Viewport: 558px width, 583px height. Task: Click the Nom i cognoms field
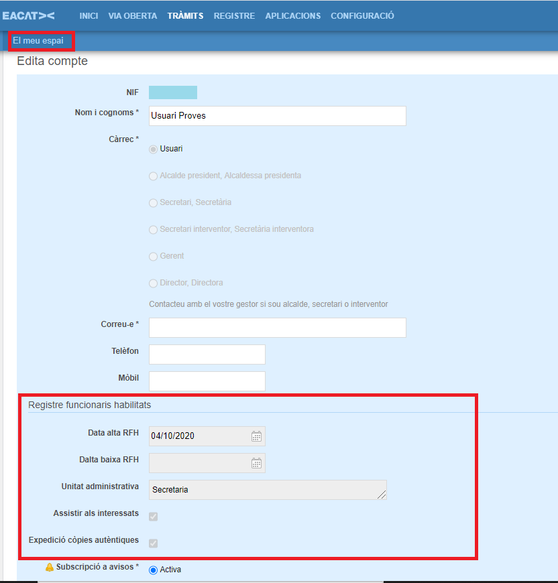coord(277,116)
